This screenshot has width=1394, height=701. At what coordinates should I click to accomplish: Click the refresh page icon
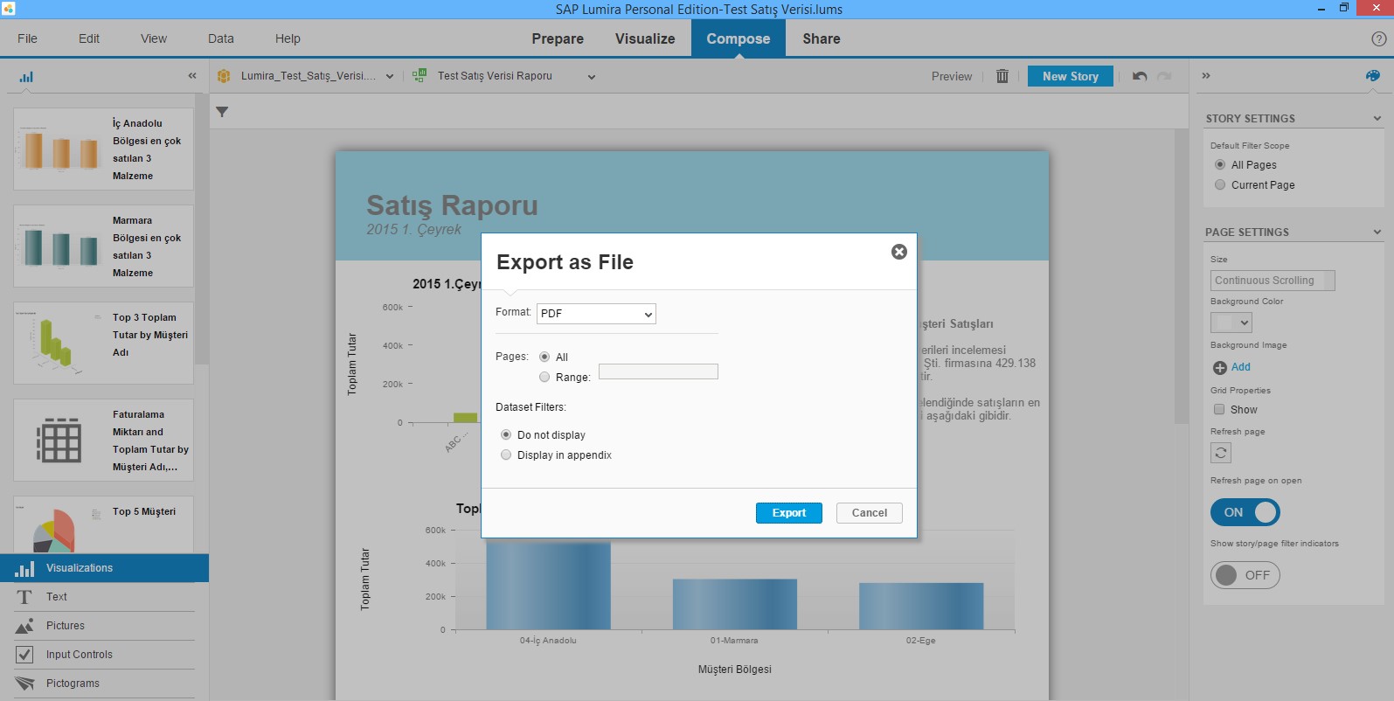(x=1221, y=453)
